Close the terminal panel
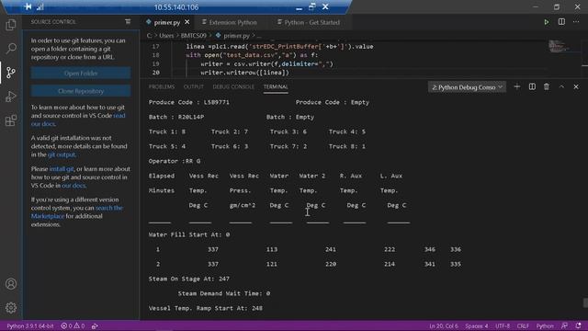 coord(576,86)
